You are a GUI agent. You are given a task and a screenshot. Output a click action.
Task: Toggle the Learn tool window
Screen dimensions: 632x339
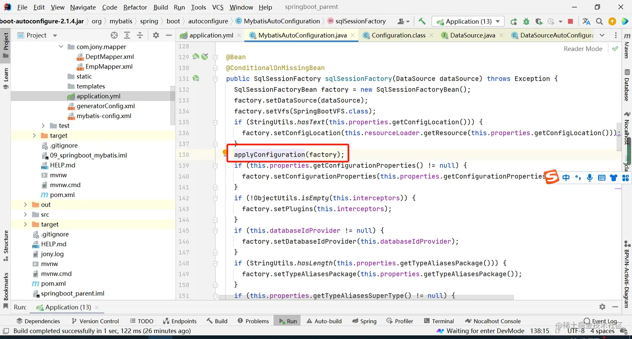(6, 78)
